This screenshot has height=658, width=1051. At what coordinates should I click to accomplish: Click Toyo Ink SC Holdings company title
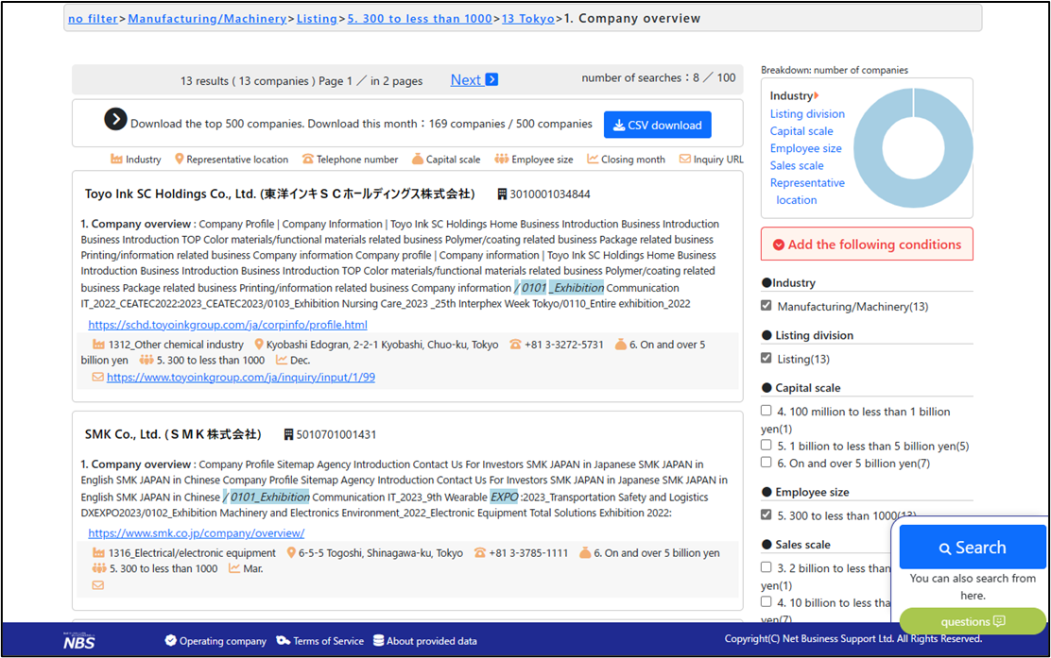[280, 194]
